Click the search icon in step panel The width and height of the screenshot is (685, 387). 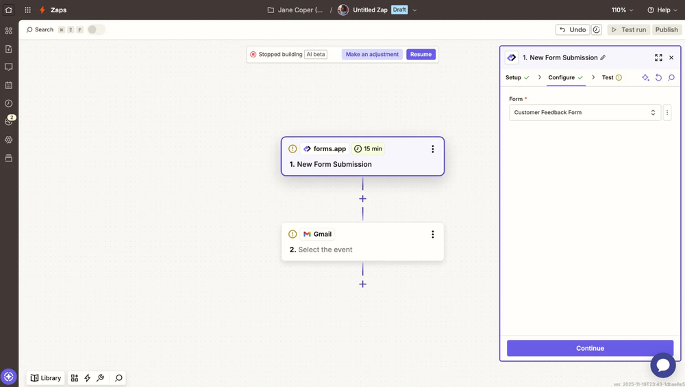point(671,78)
